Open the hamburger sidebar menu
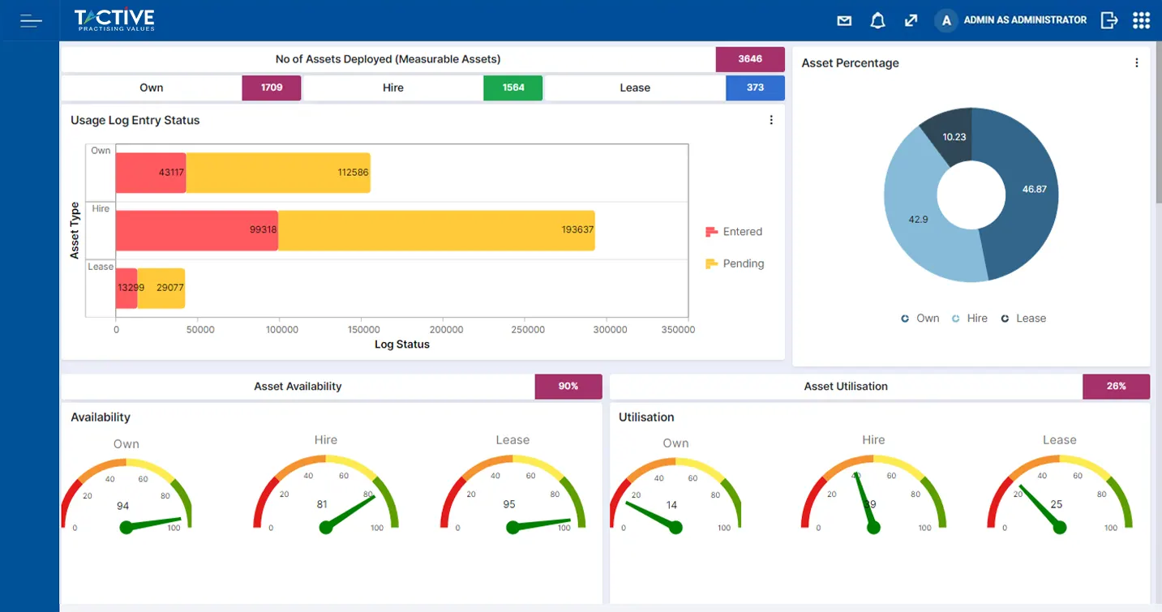1162x612 pixels. coord(31,20)
